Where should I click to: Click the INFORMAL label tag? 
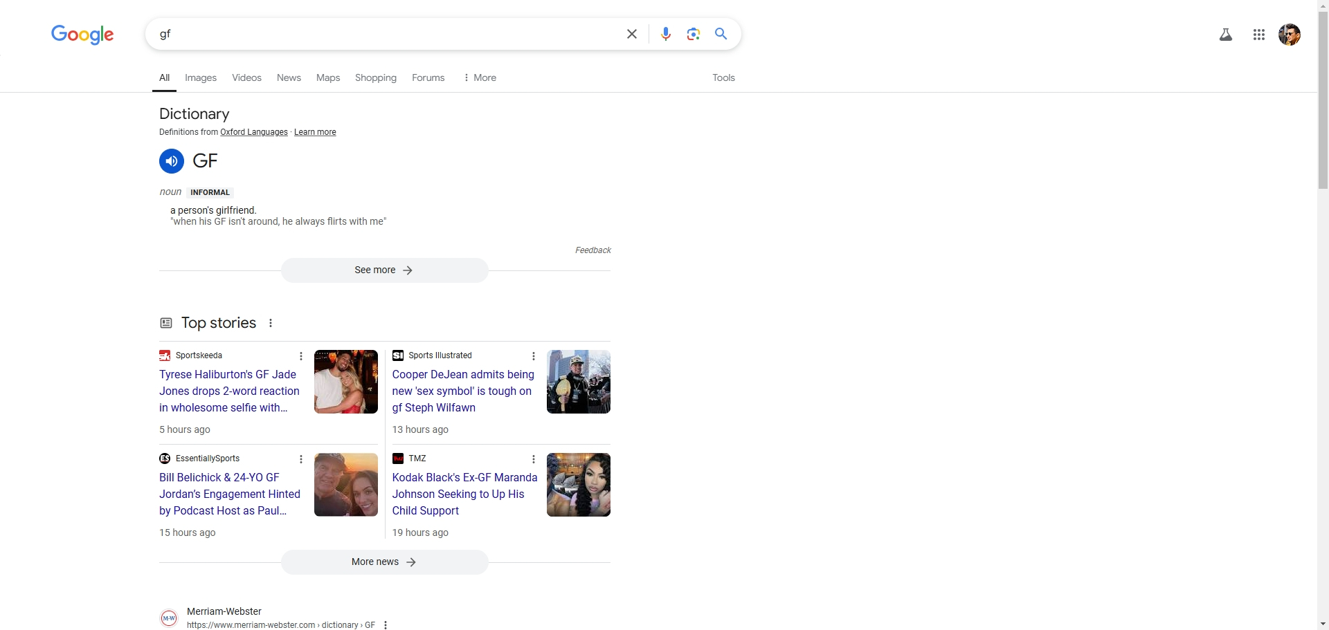pyautogui.click(x=210, y=192)
